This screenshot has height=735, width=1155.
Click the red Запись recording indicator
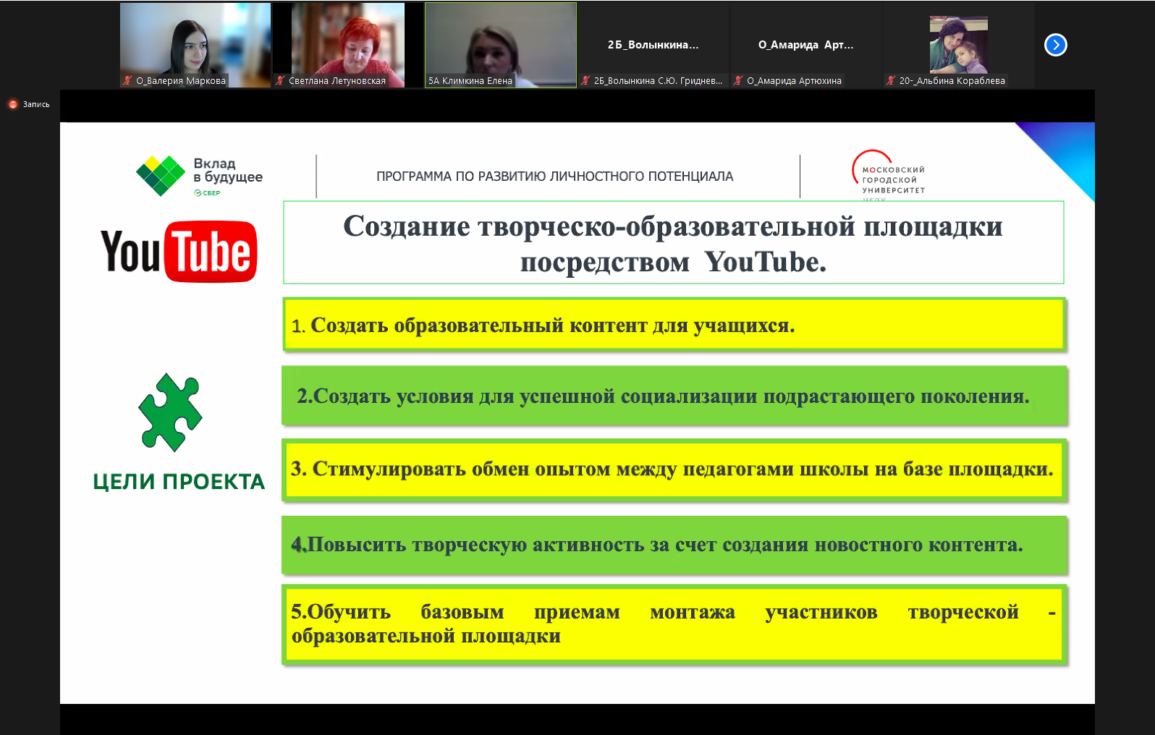[x=13, y=104]
